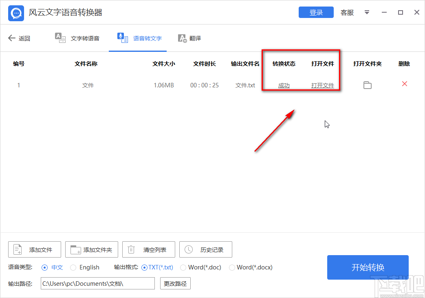
Task: Open 客服 customer service
Action: 347,13
